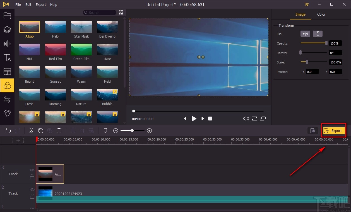351x212 pixels.
Task: Open the Audio panel in sidebar
Action: (x=7, y=44)
